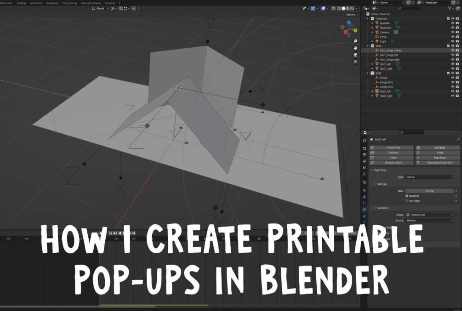The height and width of the screenshot is (311, 462).
Task: Switch to Shading workspace tab
Action: tap(21, 3)
